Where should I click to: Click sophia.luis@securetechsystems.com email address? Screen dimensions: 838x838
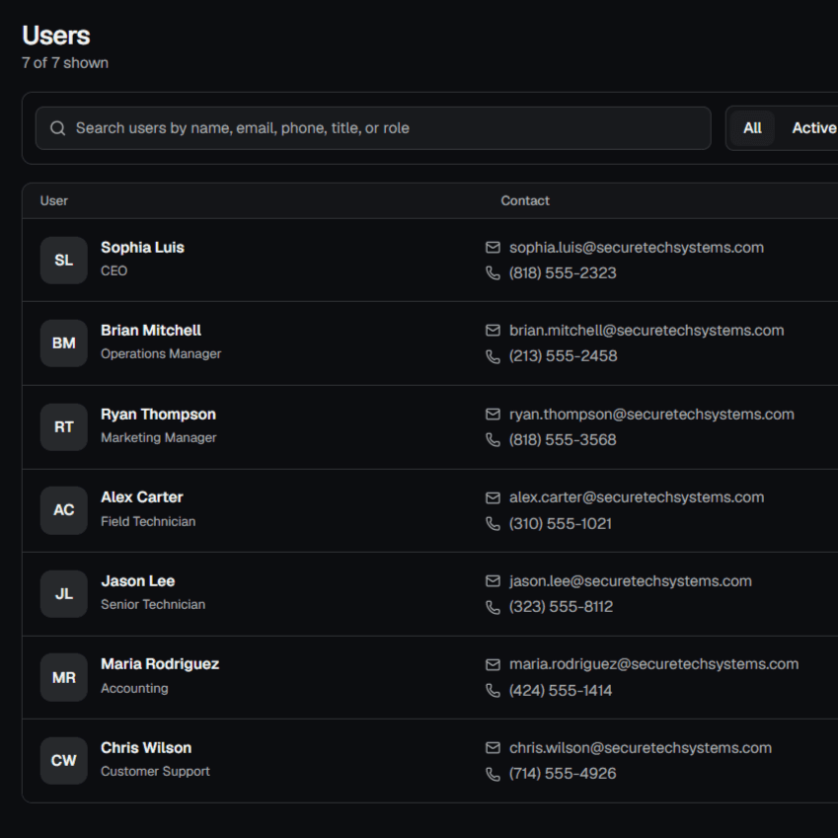click(x=637, y=248)
